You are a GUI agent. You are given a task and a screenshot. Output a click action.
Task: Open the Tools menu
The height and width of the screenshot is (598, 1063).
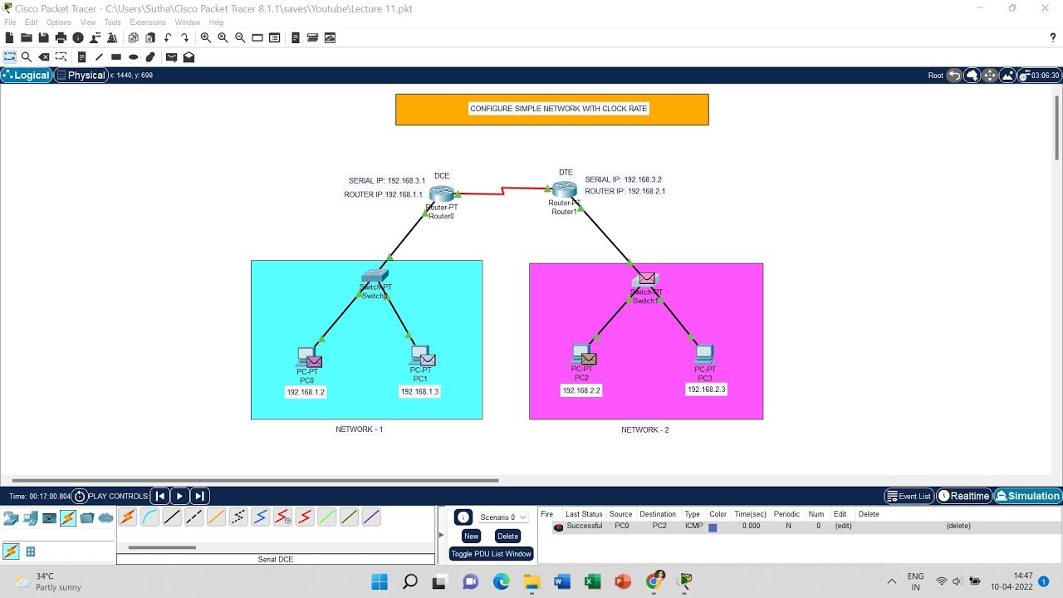tap(112, 22)
